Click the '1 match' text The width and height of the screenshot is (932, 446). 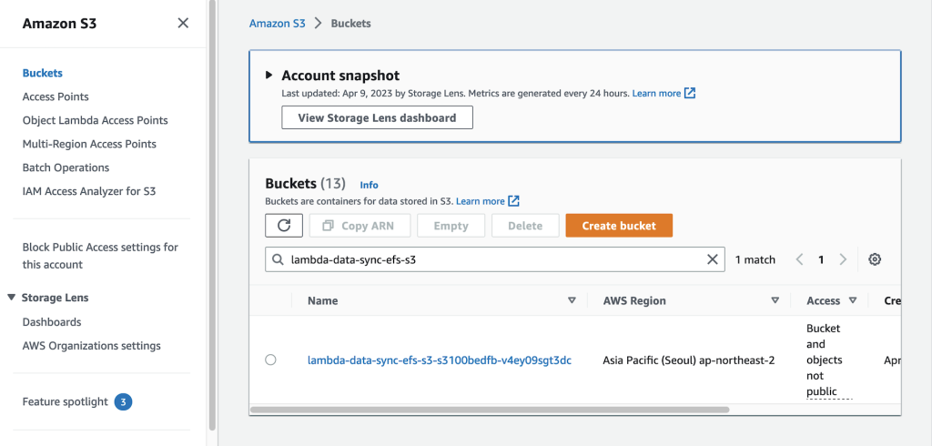tap(755, 259)
